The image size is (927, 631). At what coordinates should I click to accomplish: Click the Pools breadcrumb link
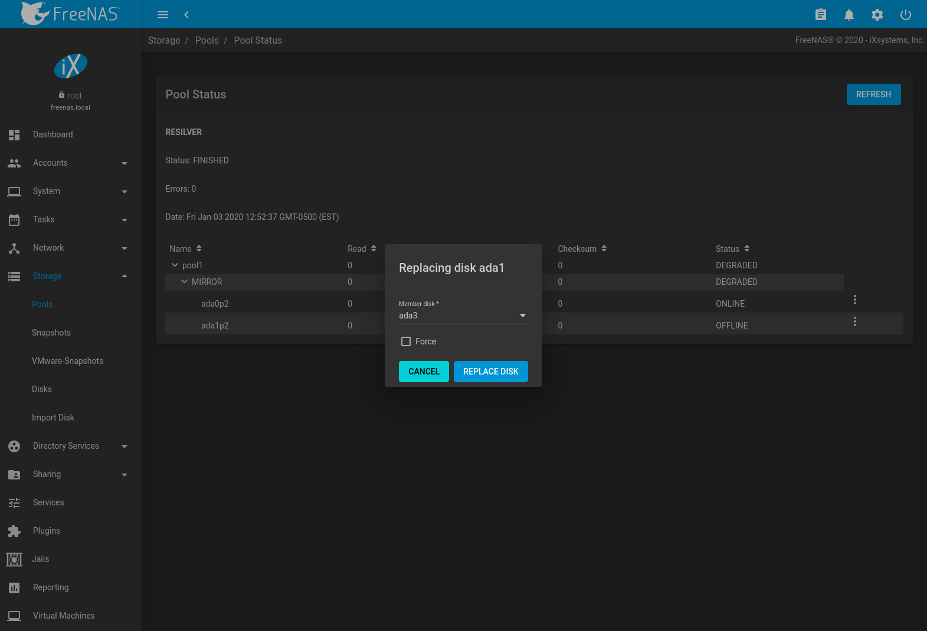207,40
